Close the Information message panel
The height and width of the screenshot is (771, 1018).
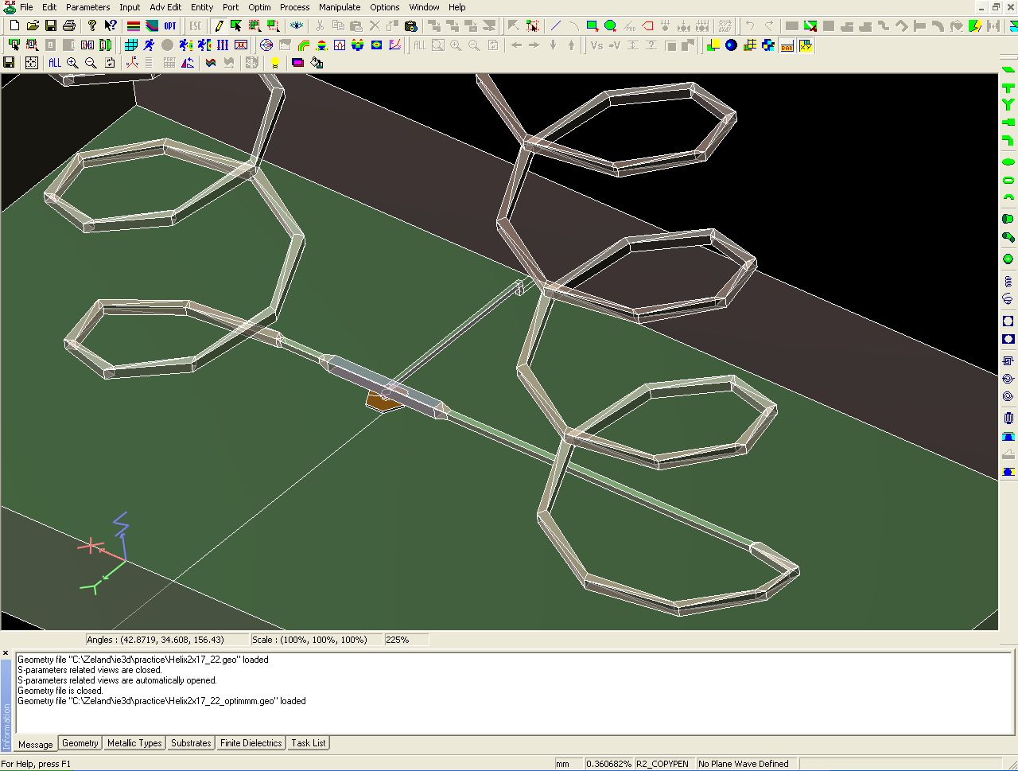pyautogui.click(x=6, y=653)
